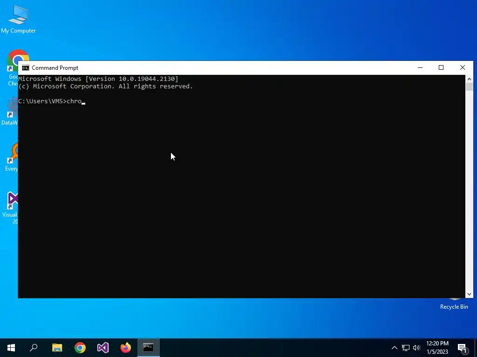Maximize the Command Prompt window
The width and height of the screenshot is (477, 357).
pyautogui.click(x=441, y=68)
